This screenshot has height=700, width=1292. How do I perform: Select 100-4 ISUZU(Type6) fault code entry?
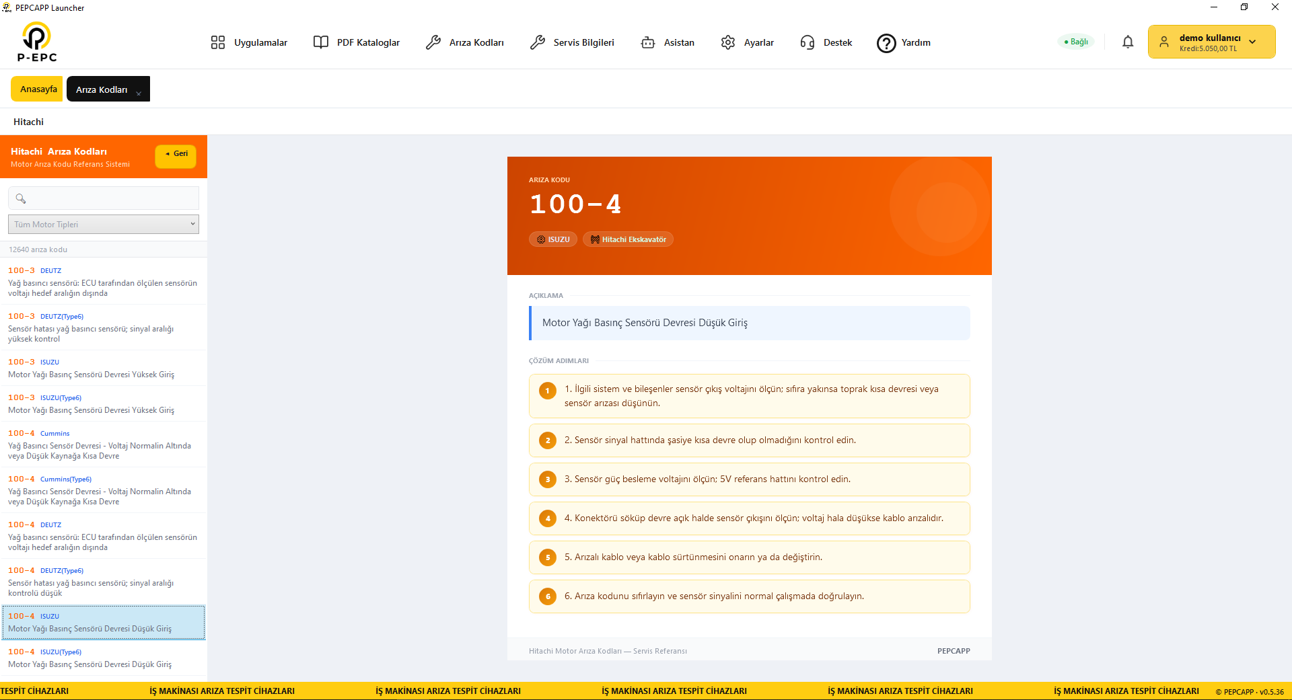pyautogui.click(x=104, y=658)
